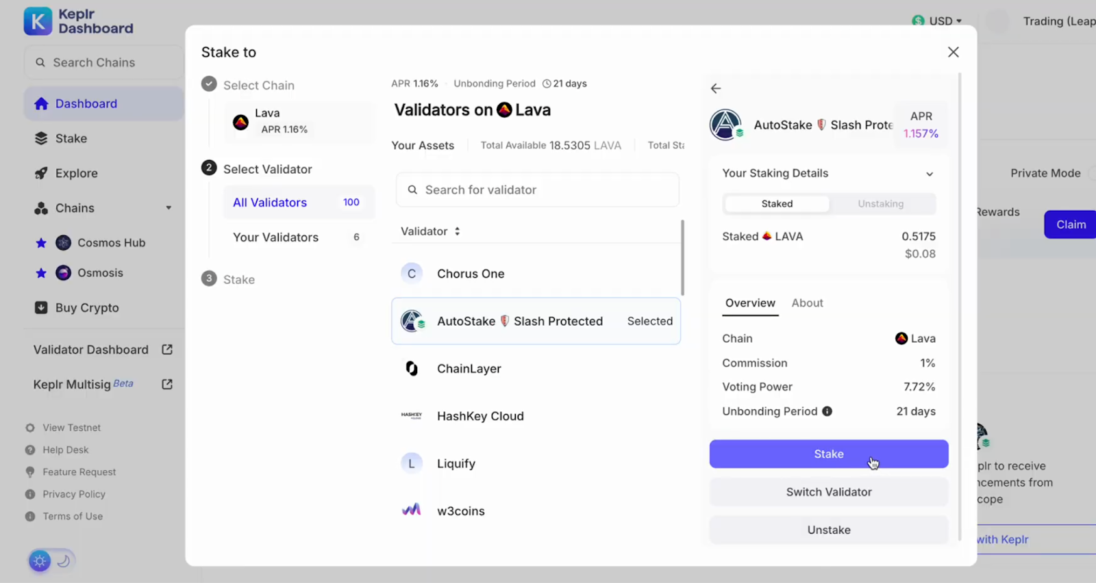Click the Lava chain icon in Select Chain
This screenshot has width=1096, height=583.
coord(240,122)
